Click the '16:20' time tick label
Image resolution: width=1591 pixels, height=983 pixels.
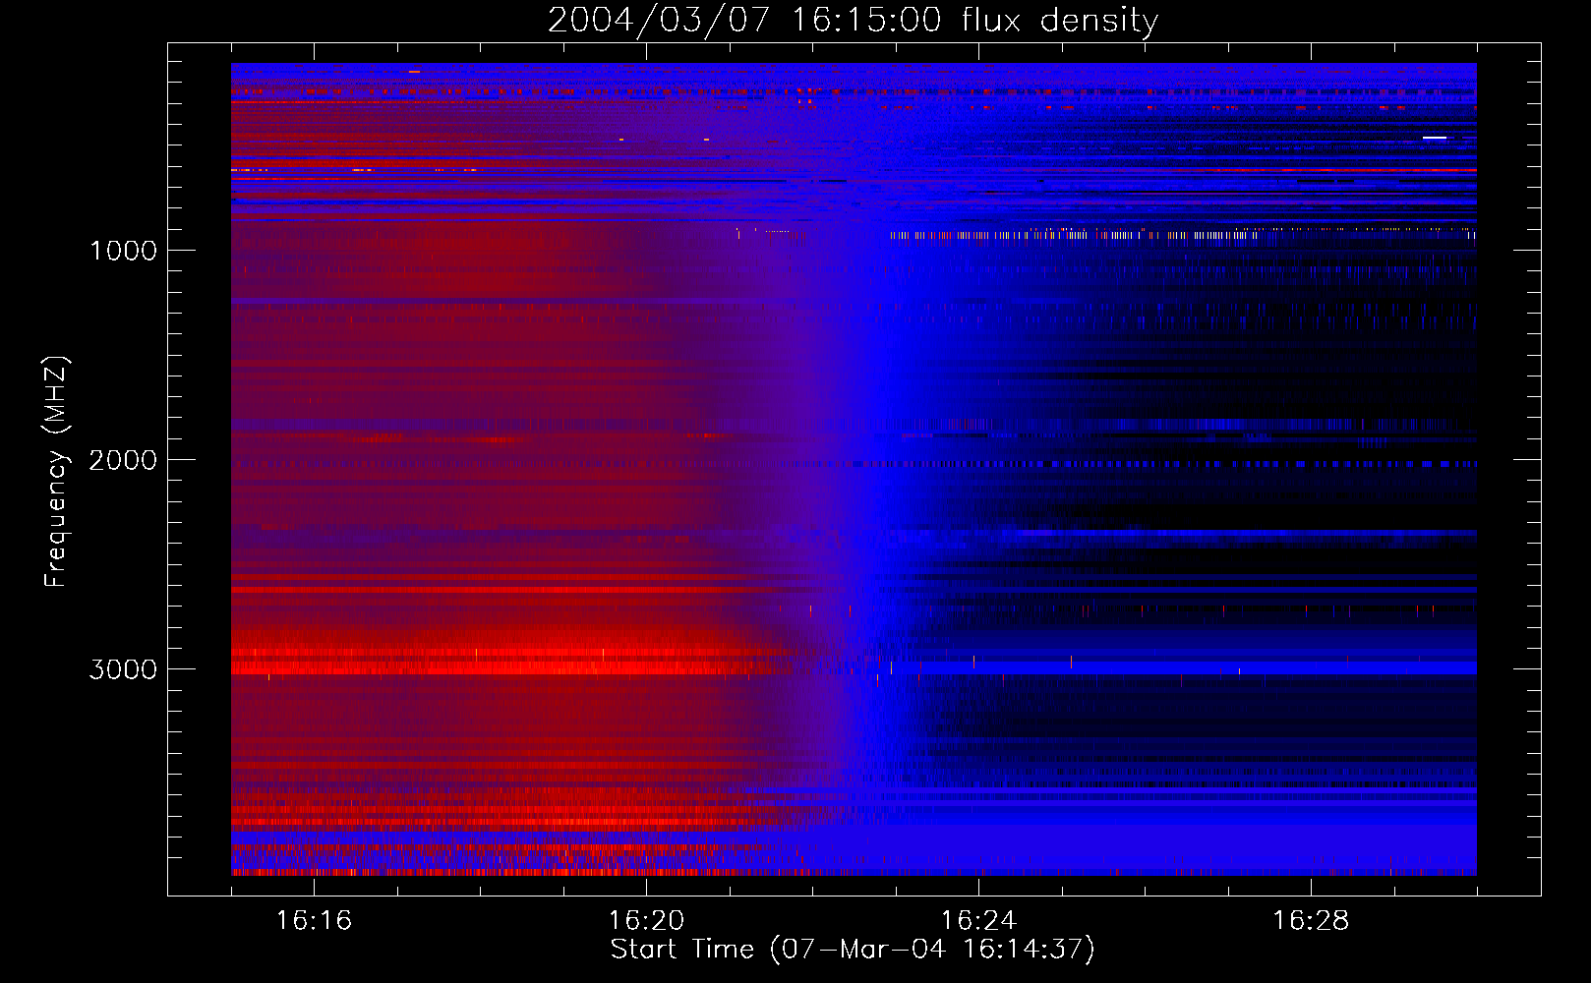pos(646,920)
